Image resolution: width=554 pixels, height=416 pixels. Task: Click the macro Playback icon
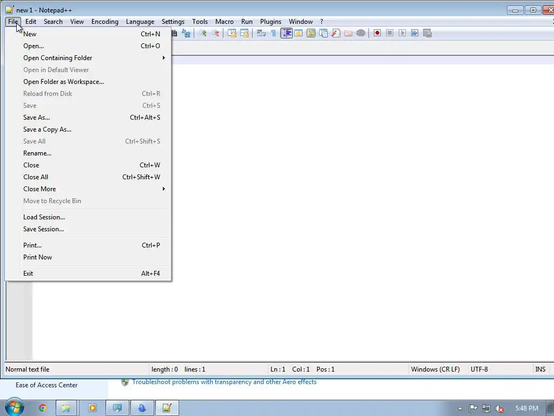click(402, 33)
